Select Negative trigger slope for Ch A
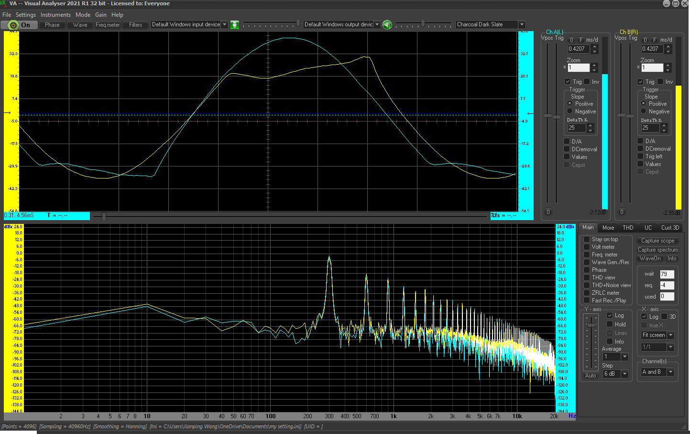This screenshot has height=434, width=690. pyautogui.click(x=570, y=111)
